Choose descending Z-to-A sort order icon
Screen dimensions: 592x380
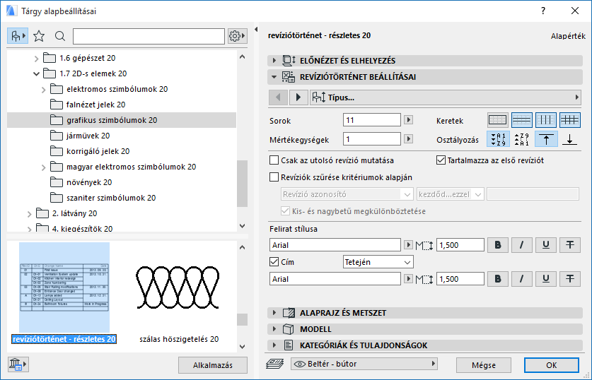point(521,139)
